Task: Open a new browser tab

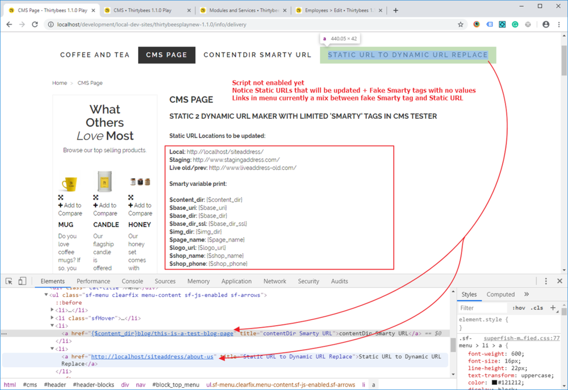Action: 396,10
